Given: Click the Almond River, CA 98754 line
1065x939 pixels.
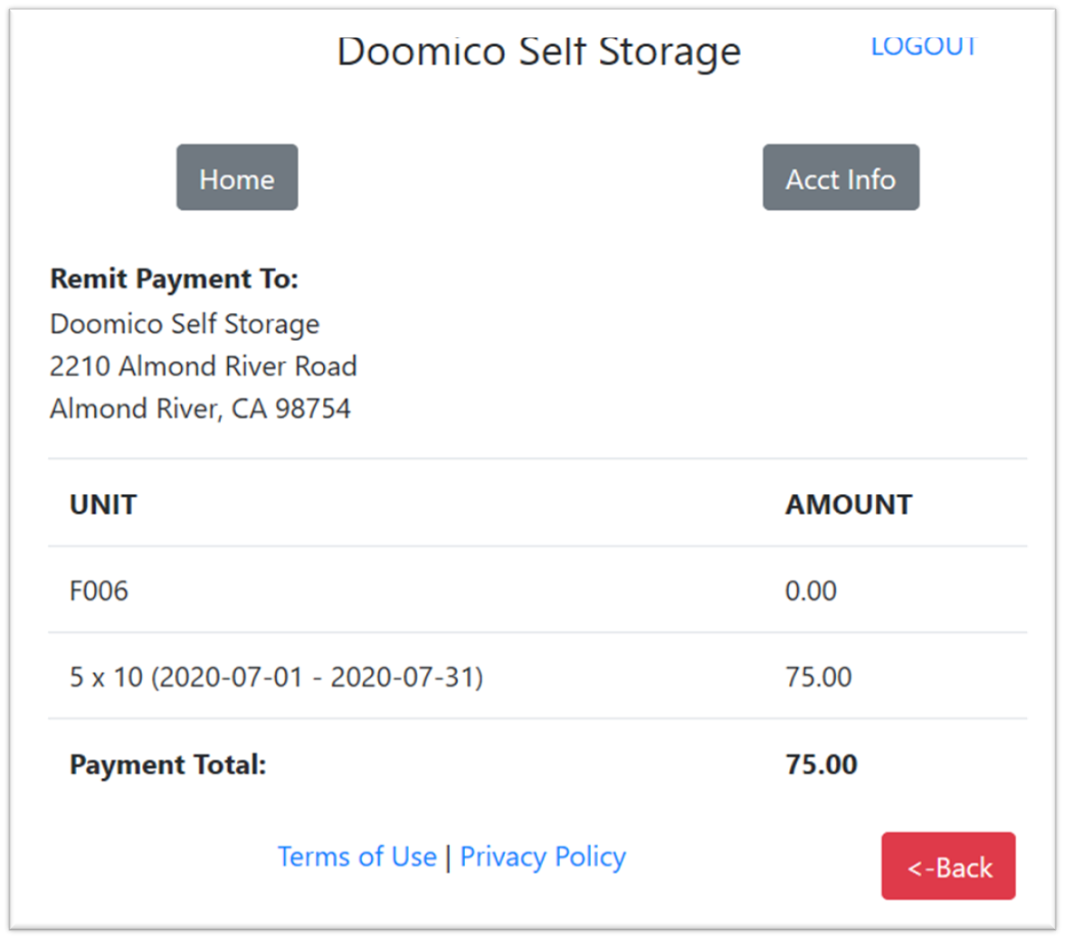Looking at the screenshot, I should coord(200,409).
